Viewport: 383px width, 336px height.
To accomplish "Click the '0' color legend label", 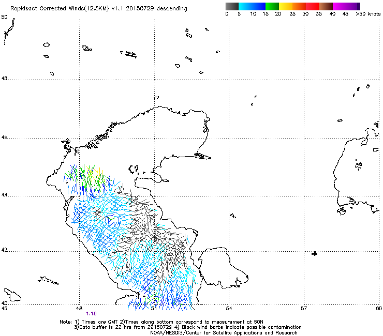I will 227,14.
